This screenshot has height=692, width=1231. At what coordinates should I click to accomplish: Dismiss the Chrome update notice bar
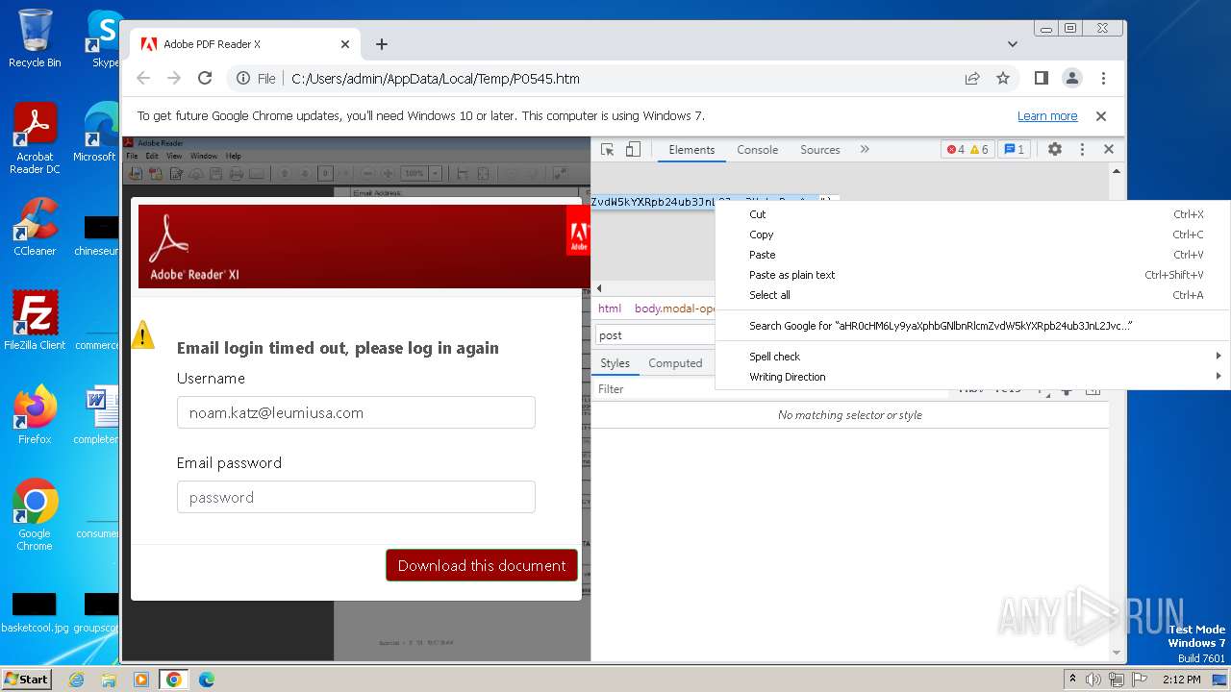click(x=1101, y=116)
